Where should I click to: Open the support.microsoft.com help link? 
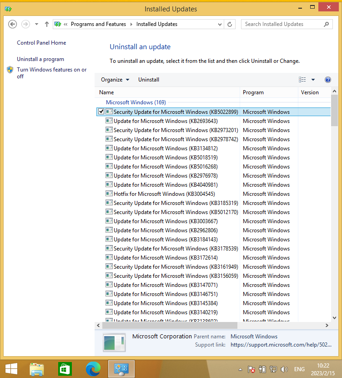[281, 345]
